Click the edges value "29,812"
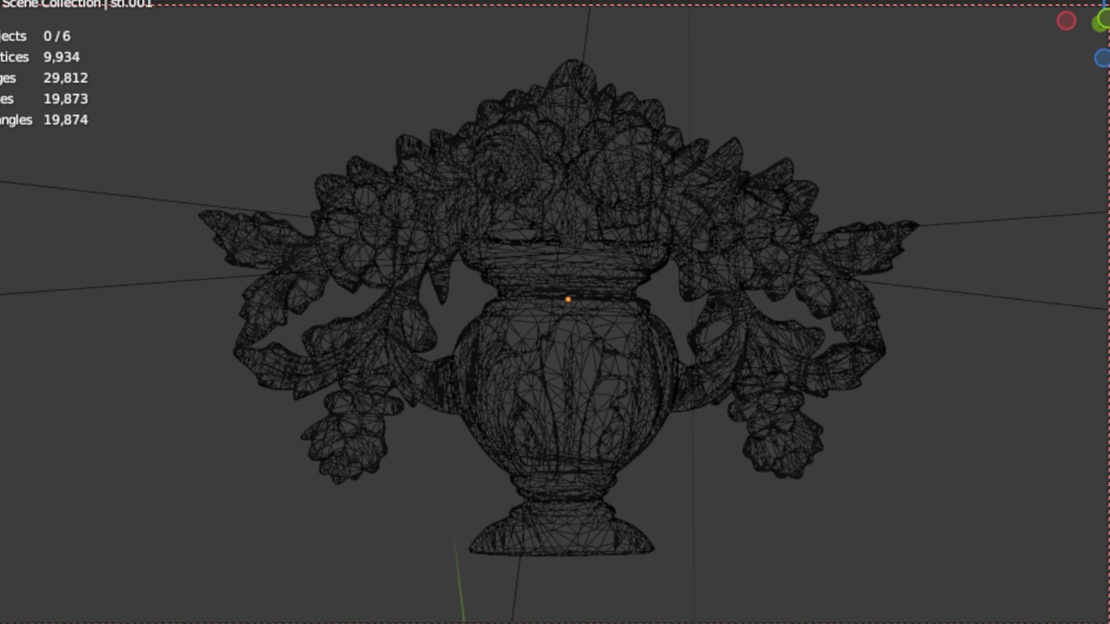The image size is (1110, 624). click(65, 78)
